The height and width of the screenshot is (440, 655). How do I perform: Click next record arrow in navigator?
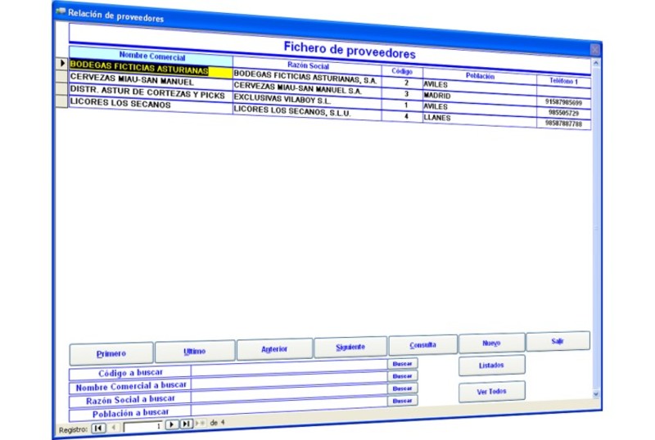pos(171,424)
